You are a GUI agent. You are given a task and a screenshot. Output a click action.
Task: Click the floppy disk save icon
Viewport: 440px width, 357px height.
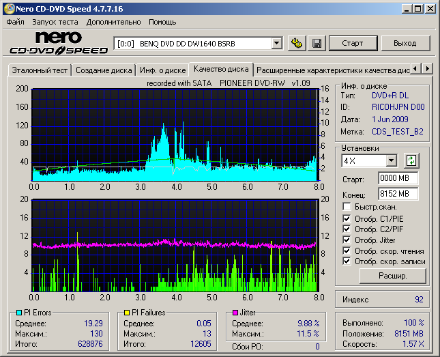pos(317,43)
